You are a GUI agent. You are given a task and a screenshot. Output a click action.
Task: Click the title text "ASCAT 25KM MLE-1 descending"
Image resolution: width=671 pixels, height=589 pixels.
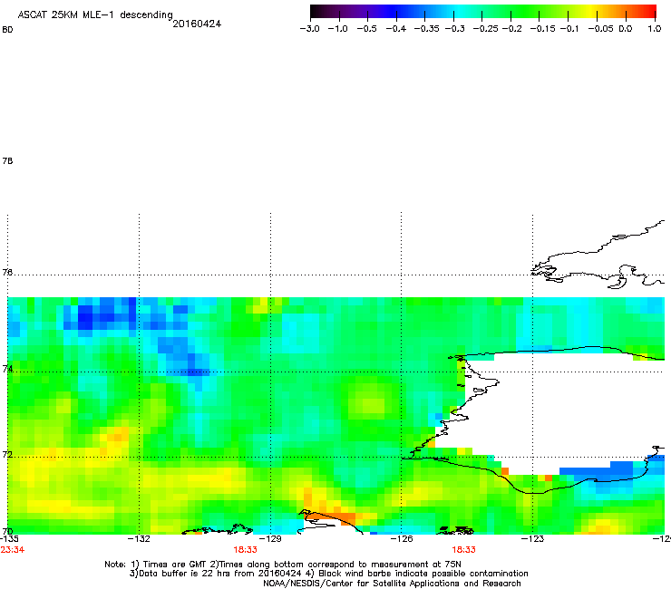[95, 15]
